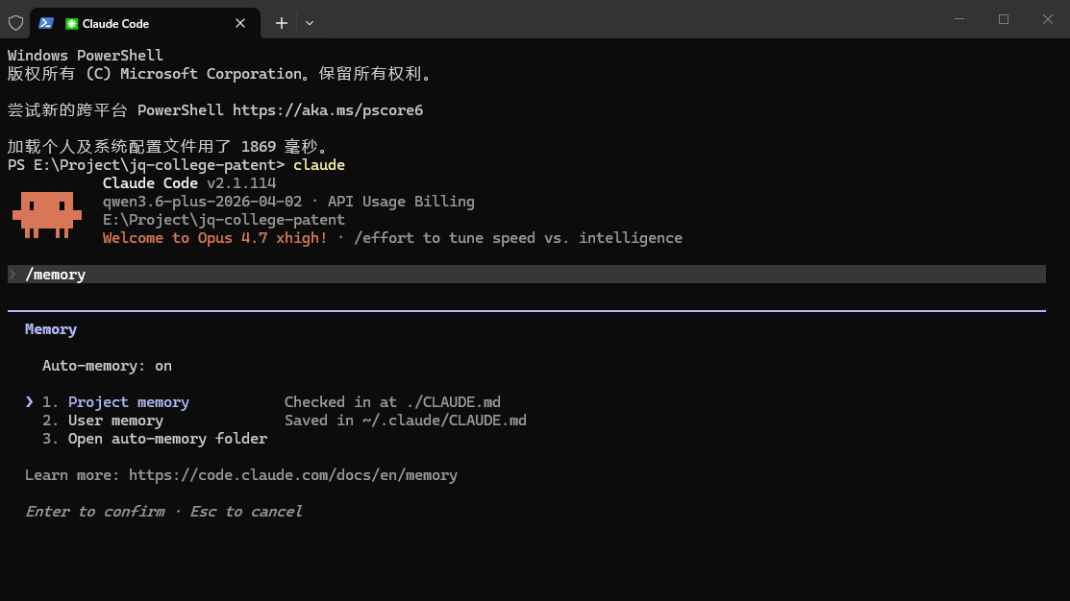Click the selection arrow beside Project memory

[30, 402]
